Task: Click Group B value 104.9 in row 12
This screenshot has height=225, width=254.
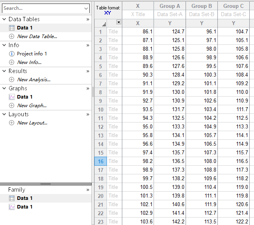Action: point(202,127)
